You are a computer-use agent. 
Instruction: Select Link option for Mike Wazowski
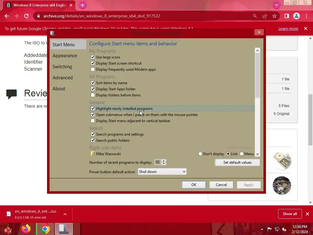point(228,154)
